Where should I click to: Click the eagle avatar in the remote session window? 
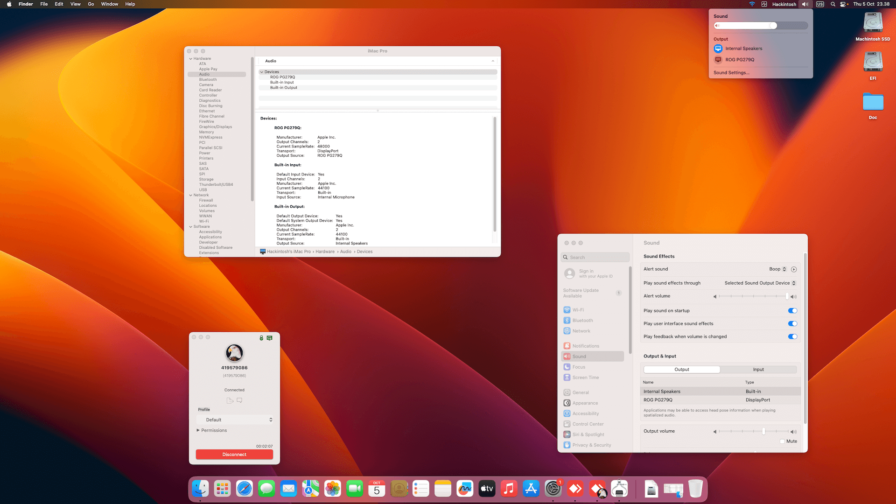(234, 353)
